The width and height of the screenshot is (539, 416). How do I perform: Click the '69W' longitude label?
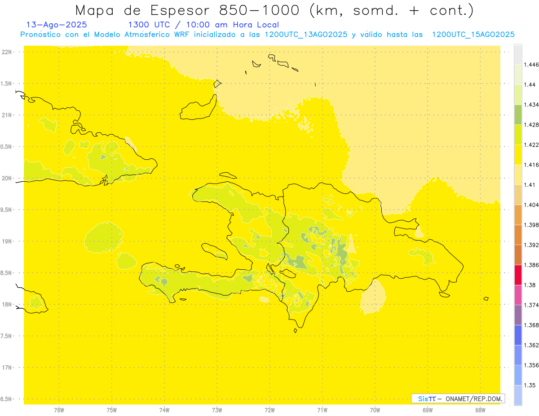coord(427,410)
